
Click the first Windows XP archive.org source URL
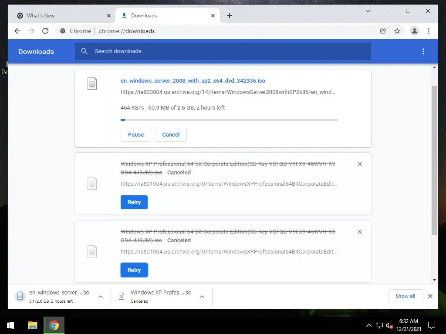pyautogui.click(x=228, y=184)
